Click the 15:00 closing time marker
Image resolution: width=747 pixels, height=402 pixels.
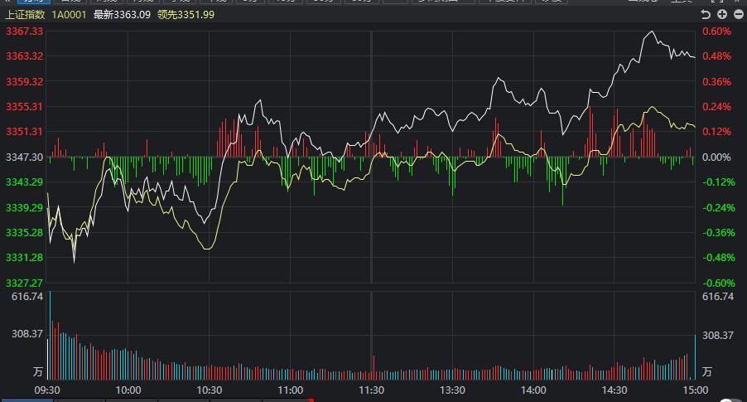point(695,390)
